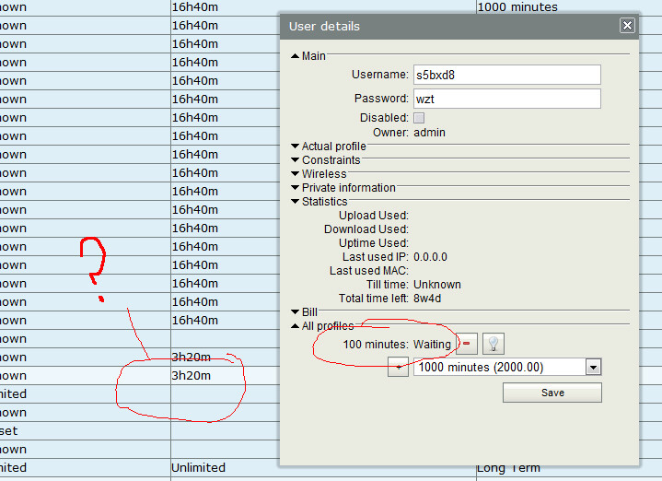Edit the Password field wzt

507,99
